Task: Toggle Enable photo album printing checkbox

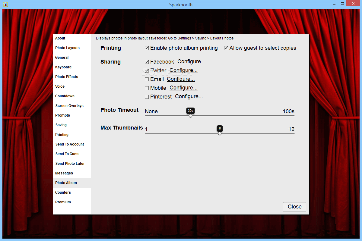Action: click(147, 48)
